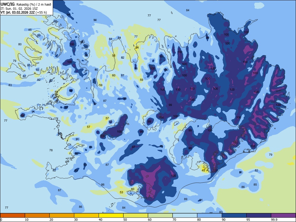This screenshot has width=296, height=222.
Task: Click the '94' humidity value on the map
Action: click(69, 15)
